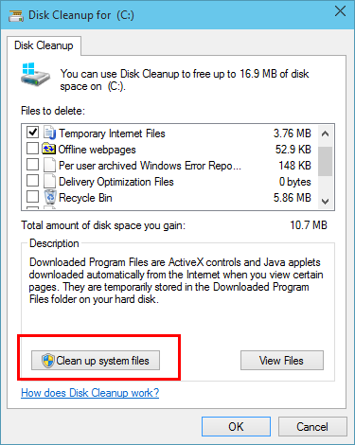Image resolution: width=355 pixels, height=445 pixels.
Task: Tick the Delivery Optimization Files checkbox
Action: point(32,181)
